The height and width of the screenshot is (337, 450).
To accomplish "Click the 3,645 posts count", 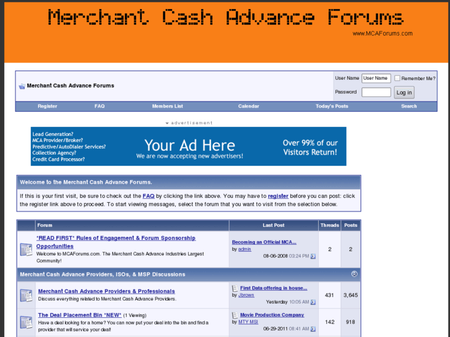I will click(x=351, y=295).
